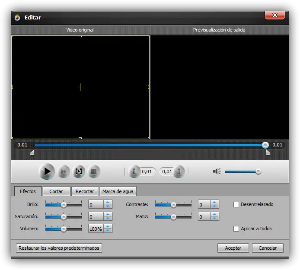Click the left trim marker on the timeline
The image size is (300, 270).
[32, 152]
